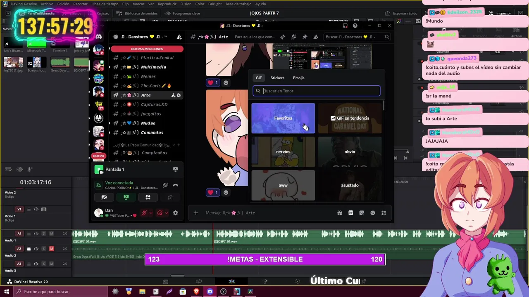Toggle solo S on Audio 1 track
This screenshot has width=529, height=297.
pos(44,233)
